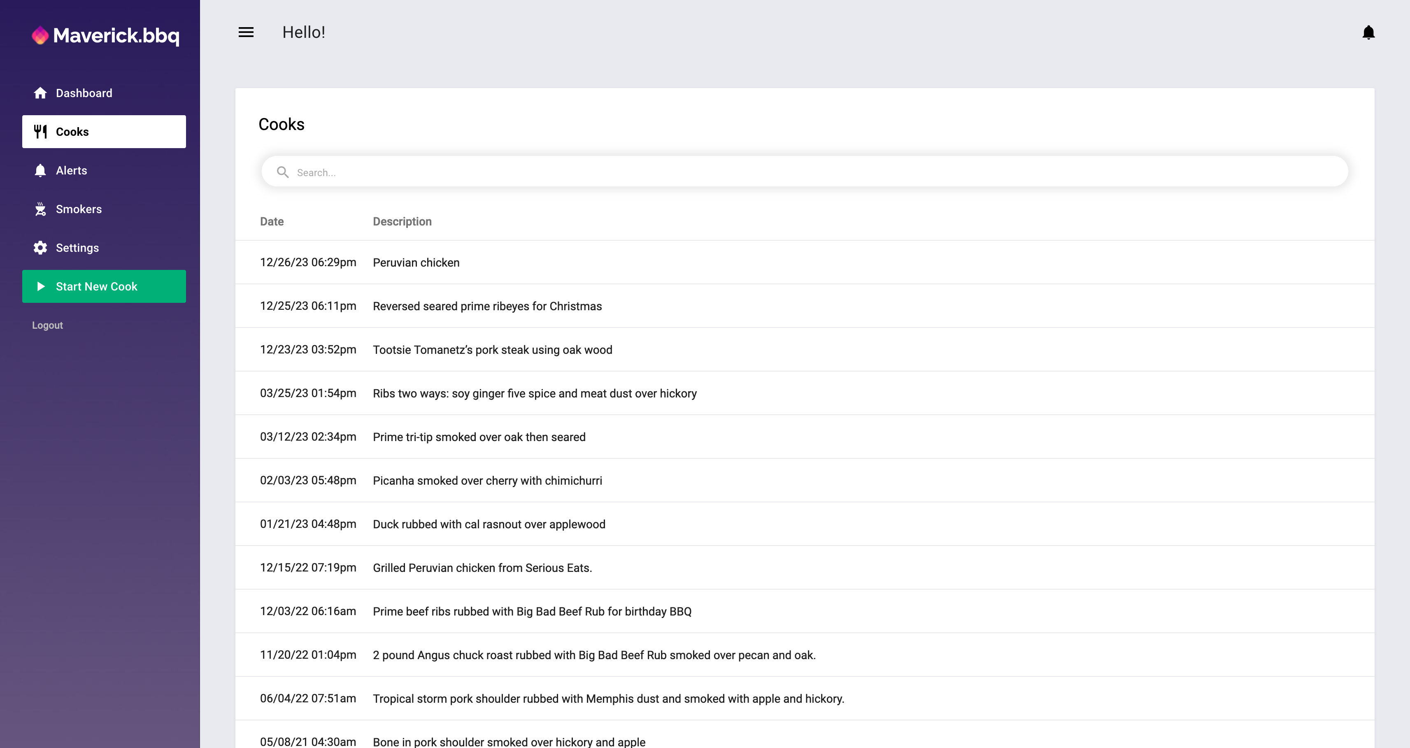1410x748 pixels.
Task: Click the hamburger menu icon
Action: pyautogui.click(x=246, y=32)
